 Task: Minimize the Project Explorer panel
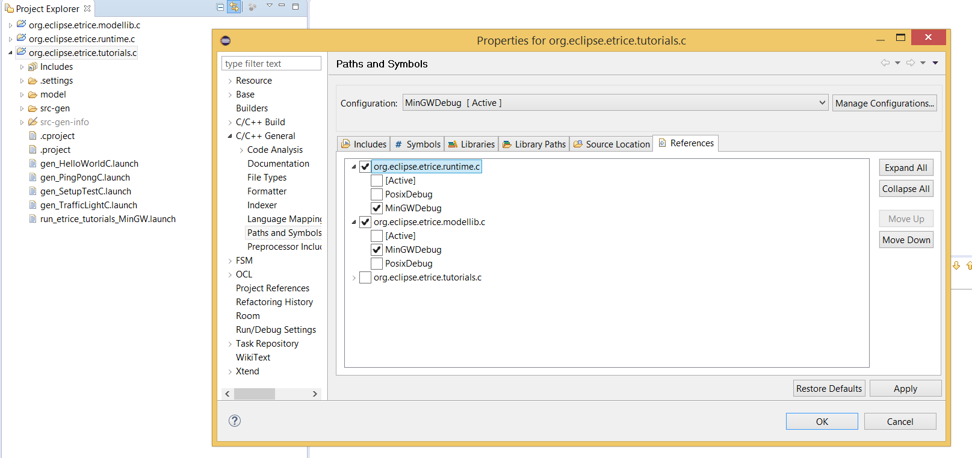(x=282, y=5)
